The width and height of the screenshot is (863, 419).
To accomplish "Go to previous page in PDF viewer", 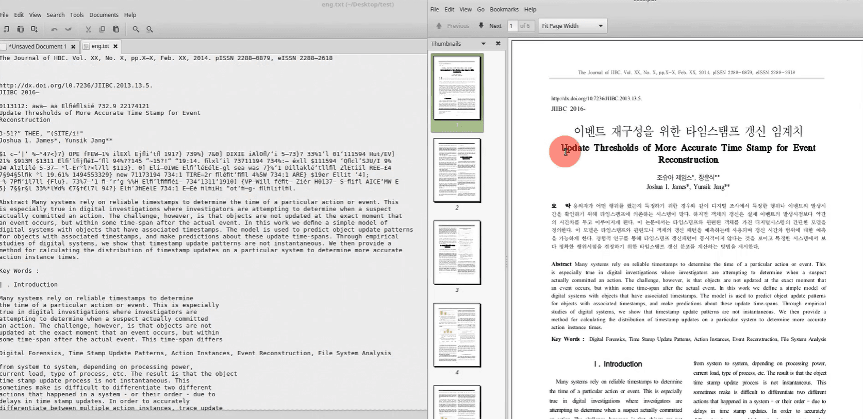I will point(453,26).
